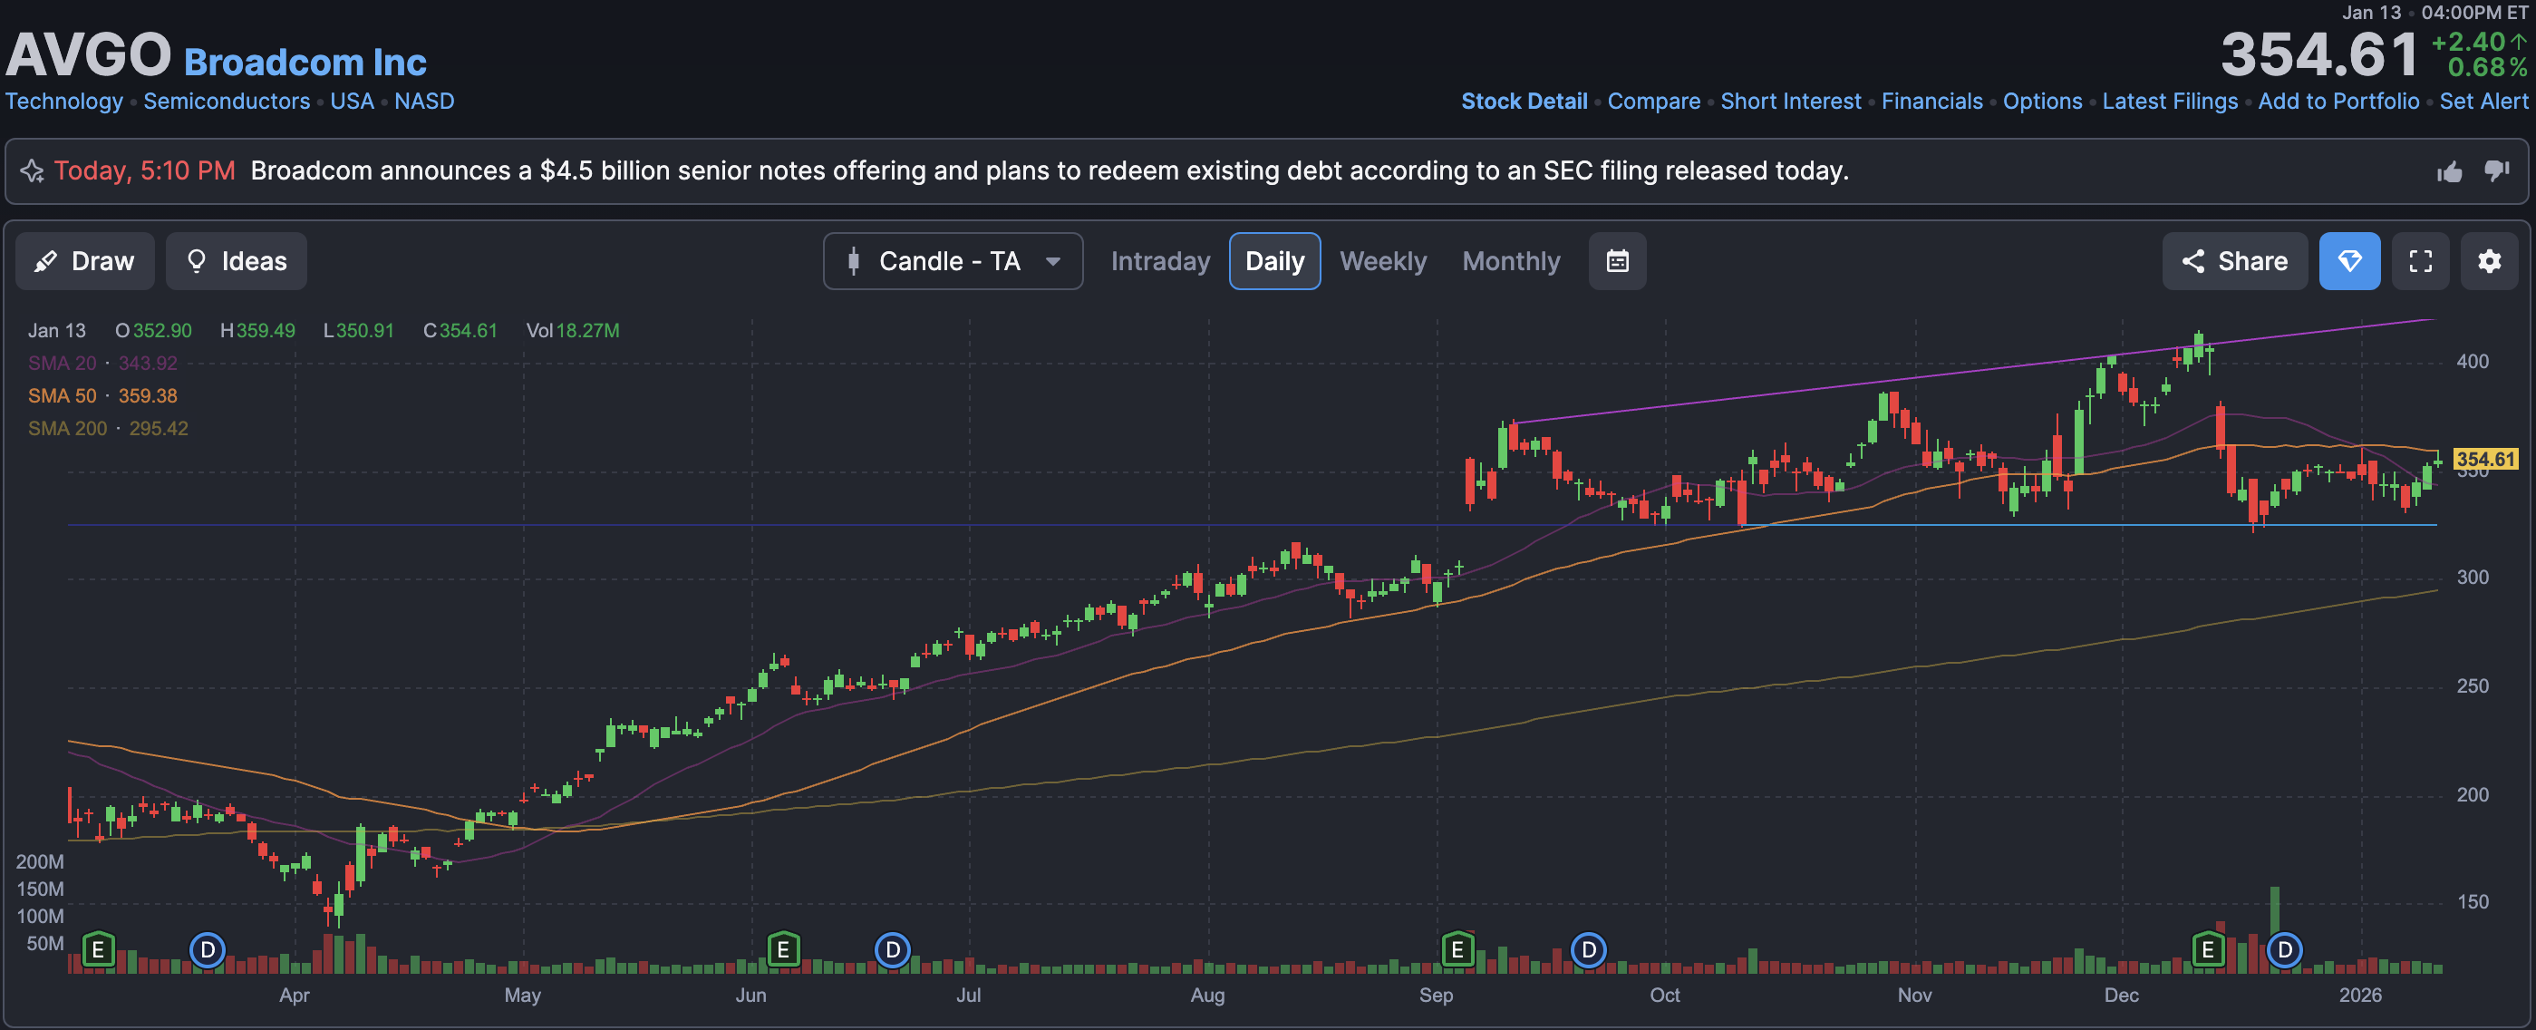
Task: Open the Draw tools button
Action: (x=84, y=261)
